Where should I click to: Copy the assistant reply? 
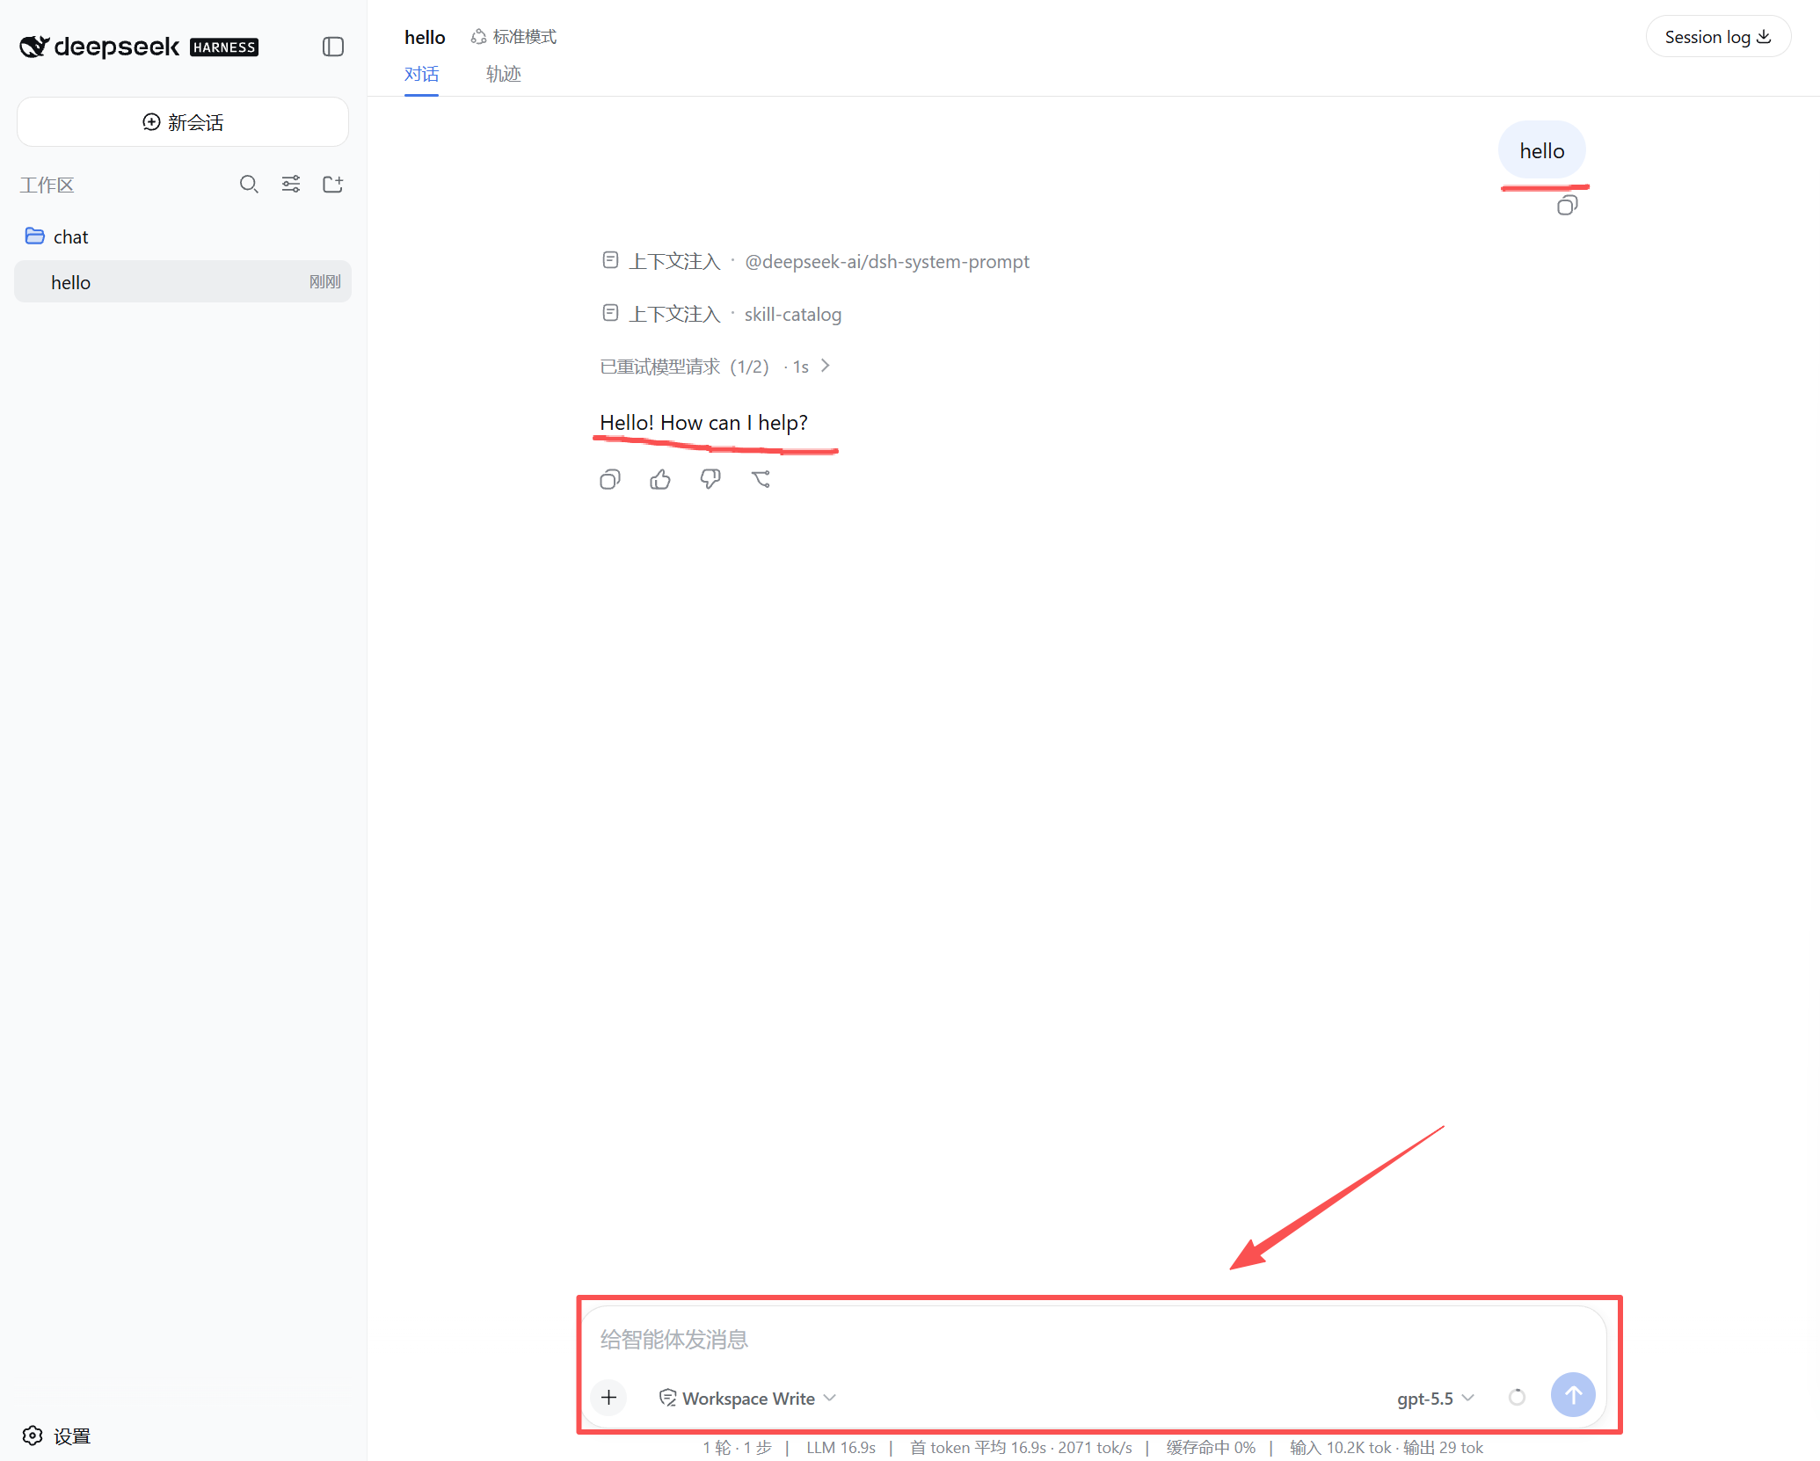610,480
